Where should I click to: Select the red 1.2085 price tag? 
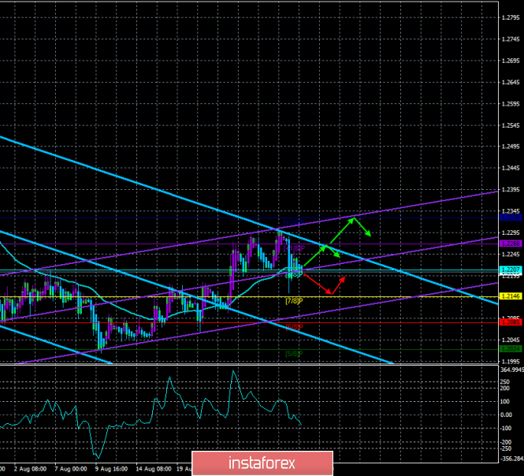tap(510, 322)
